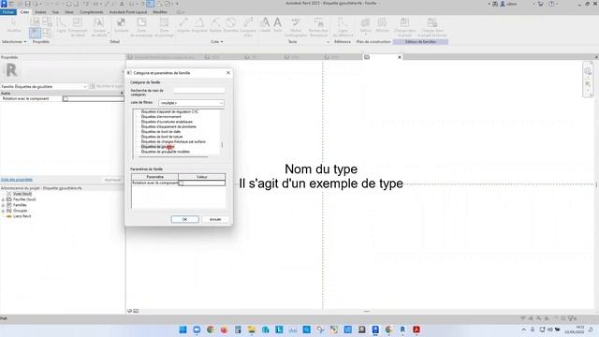
Task: Click the Angulaire dimension tool
Action: pos(199,26)
